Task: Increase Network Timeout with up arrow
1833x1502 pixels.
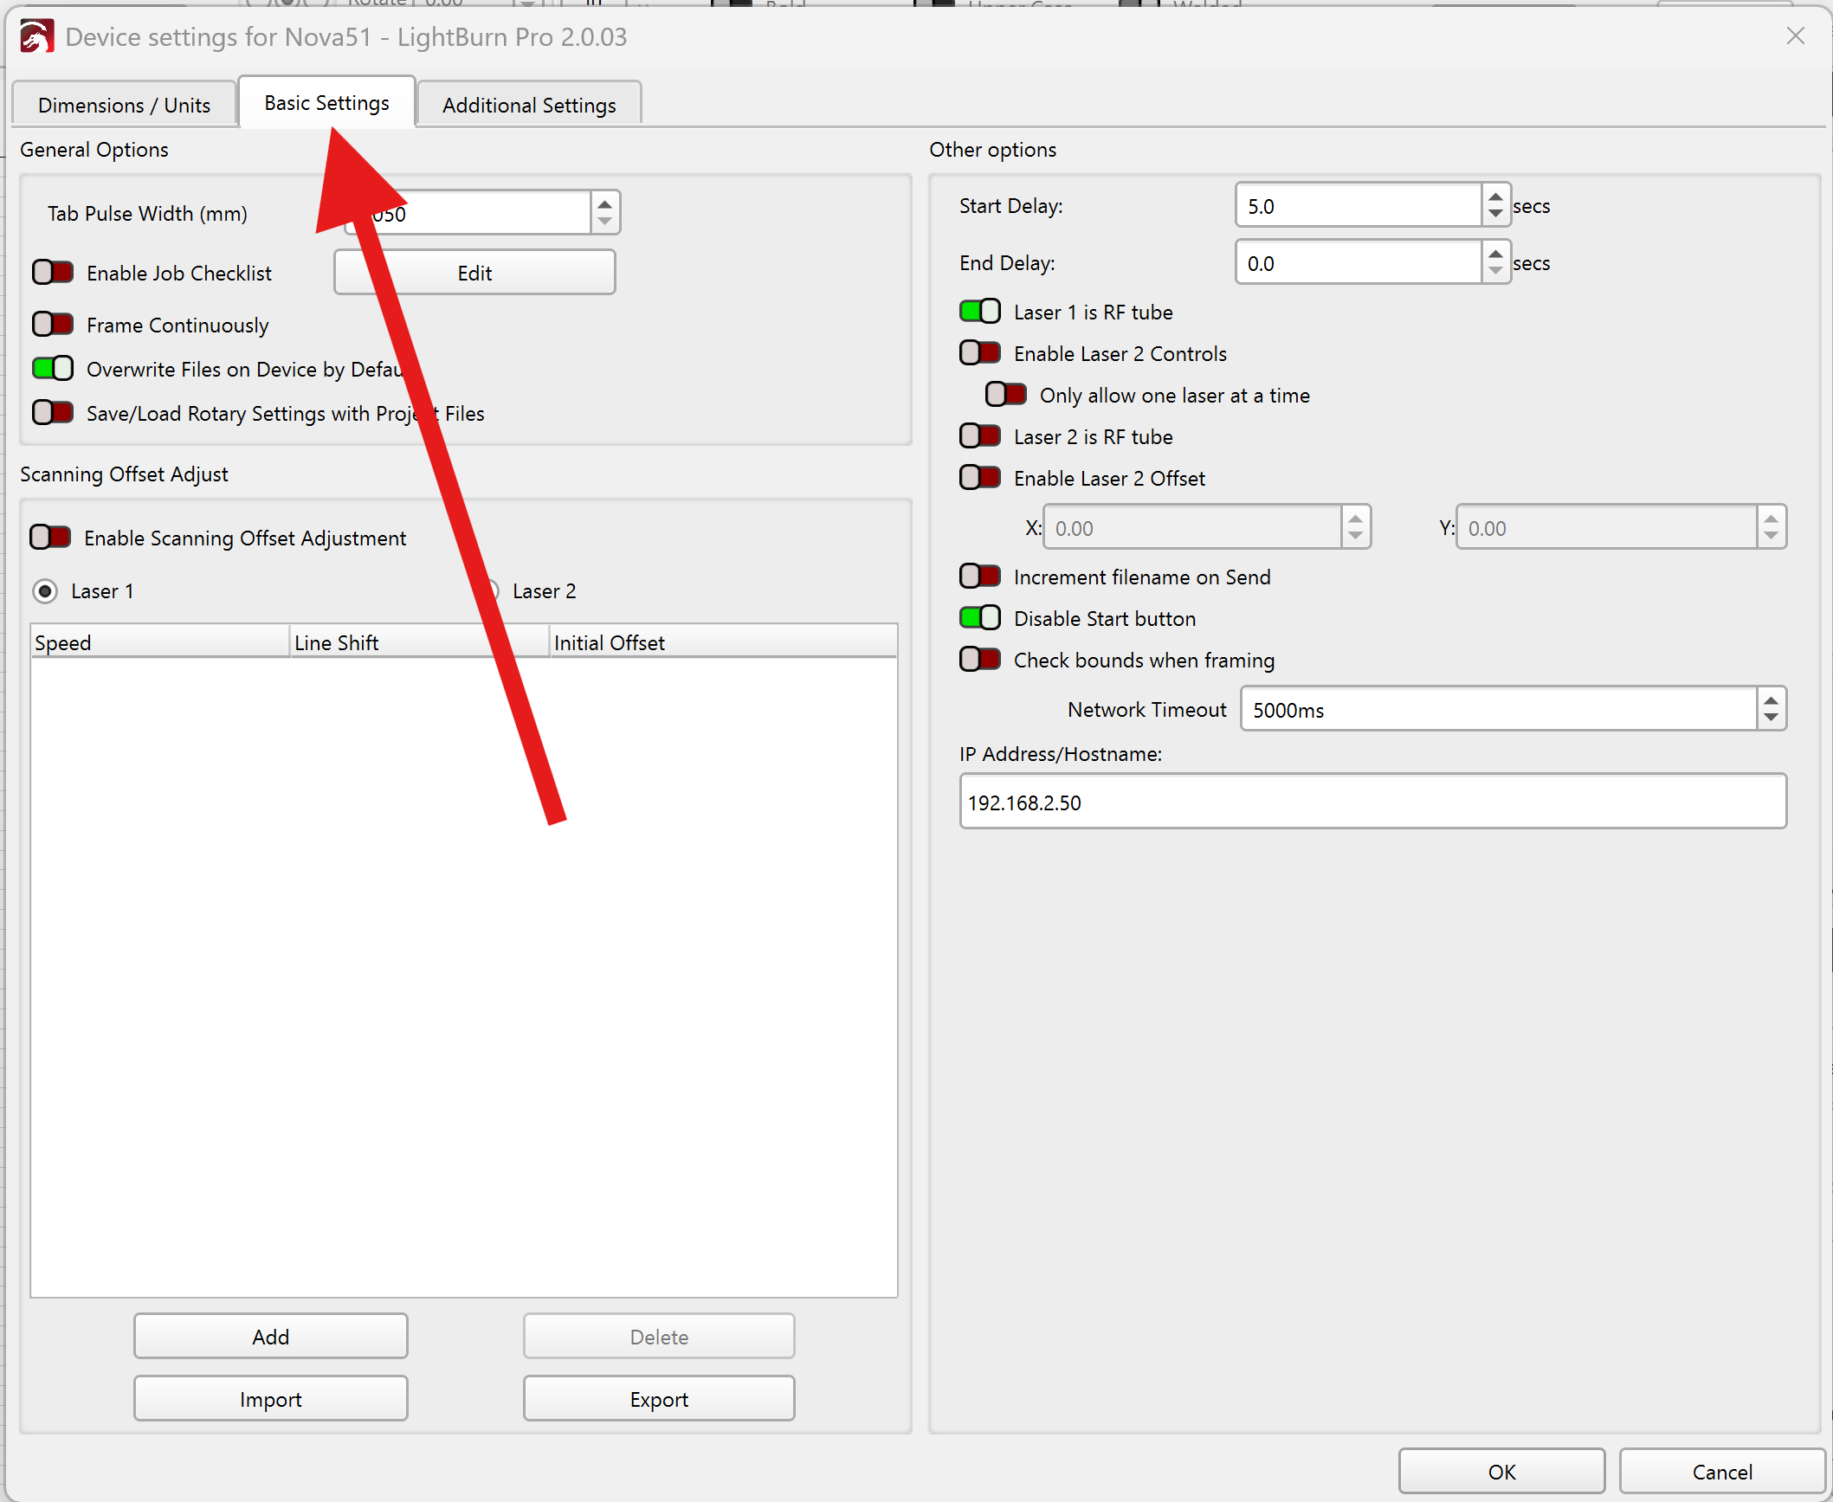Action: (1771, 700)
